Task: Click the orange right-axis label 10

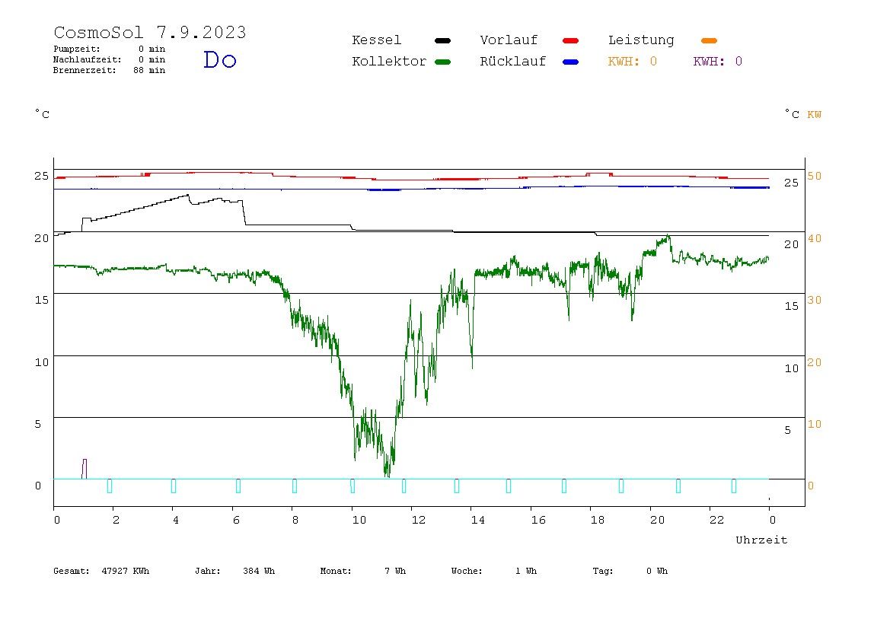Action: [815, 424]
